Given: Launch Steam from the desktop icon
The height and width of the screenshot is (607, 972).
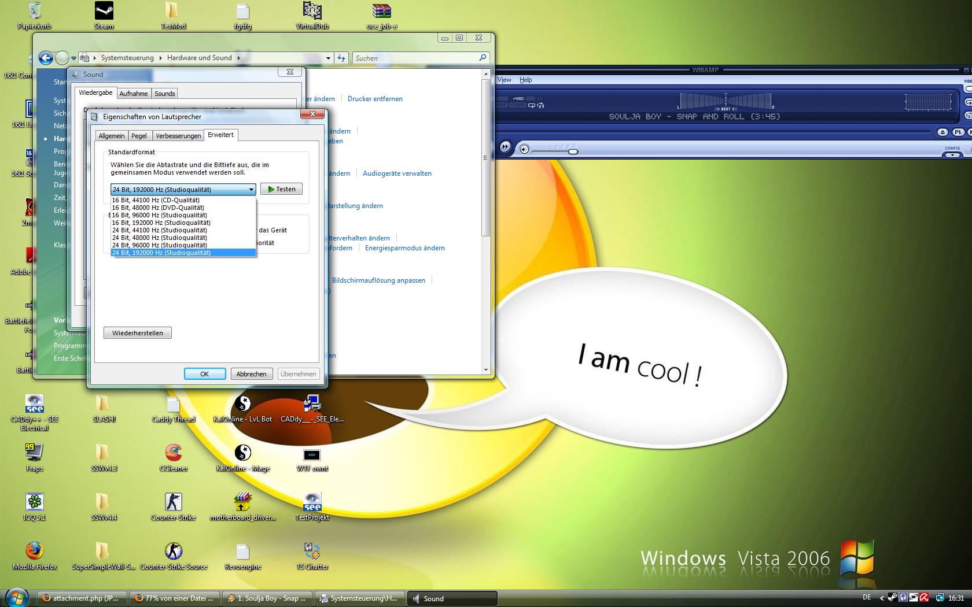Looking at the screenshot, I should 104,16.
